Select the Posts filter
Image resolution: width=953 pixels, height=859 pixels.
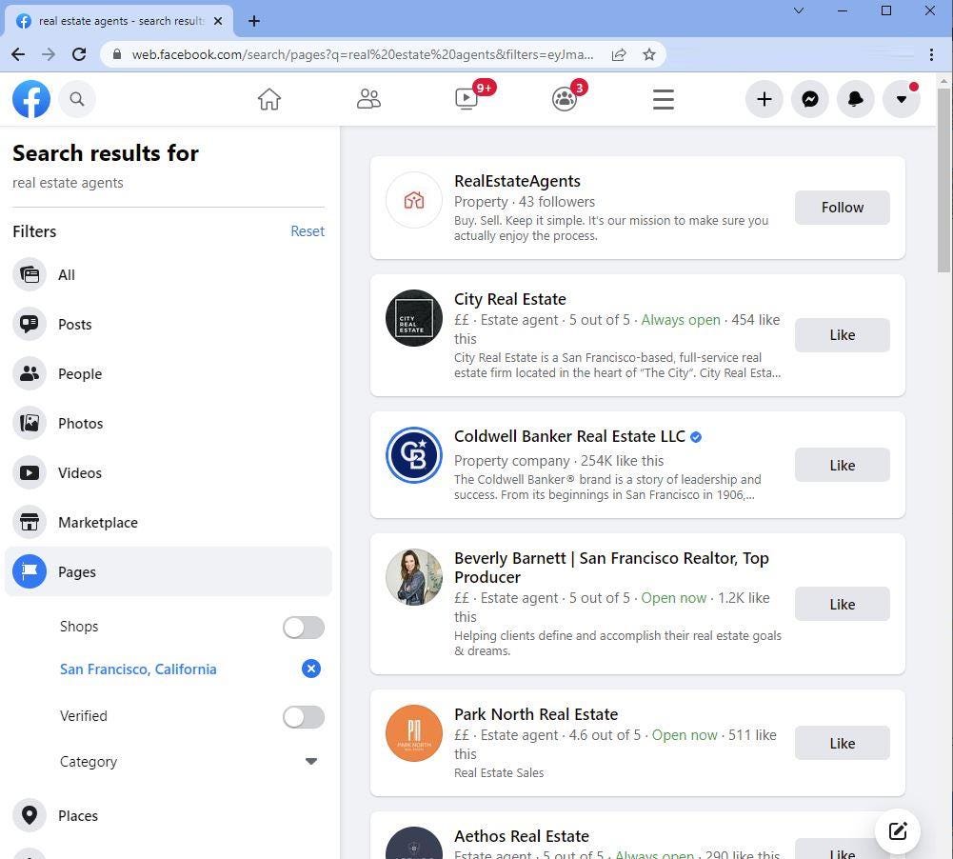pos(169,324)
